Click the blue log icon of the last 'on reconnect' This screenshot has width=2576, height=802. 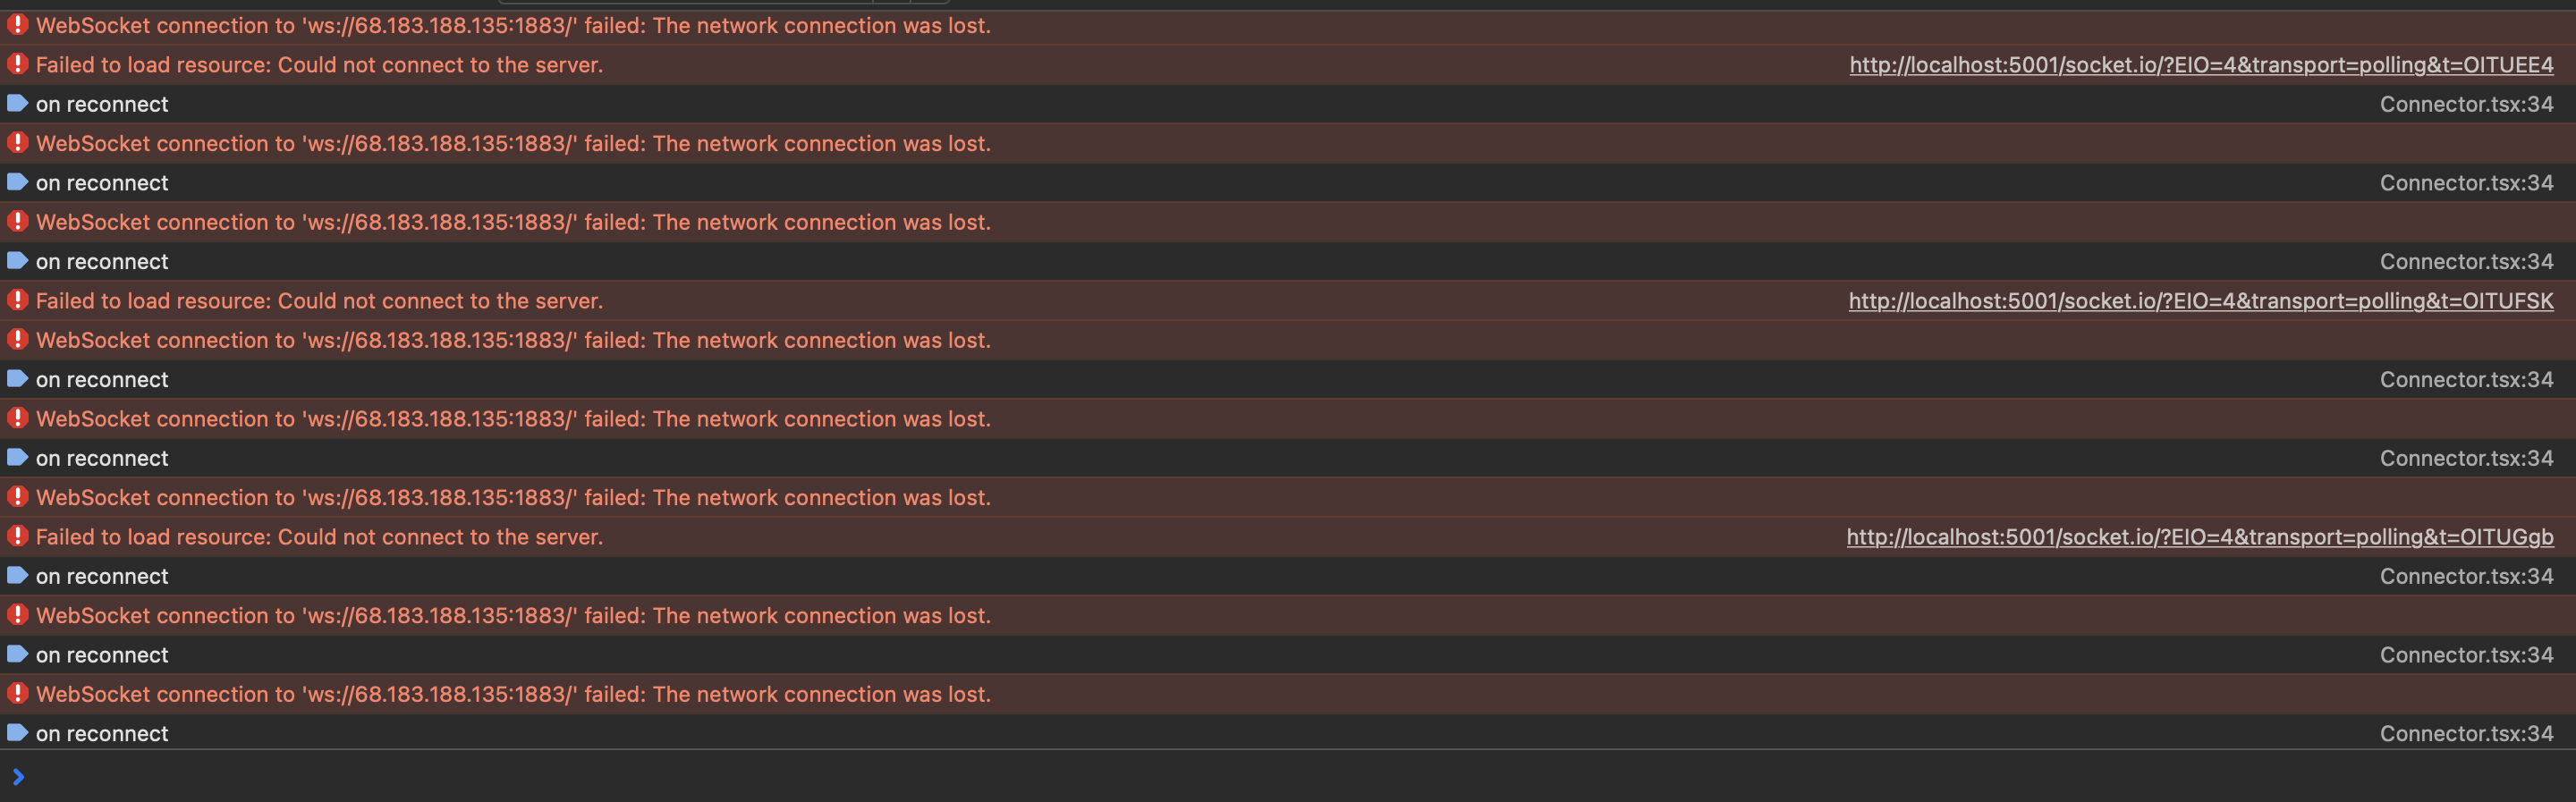tap(17, 733)
